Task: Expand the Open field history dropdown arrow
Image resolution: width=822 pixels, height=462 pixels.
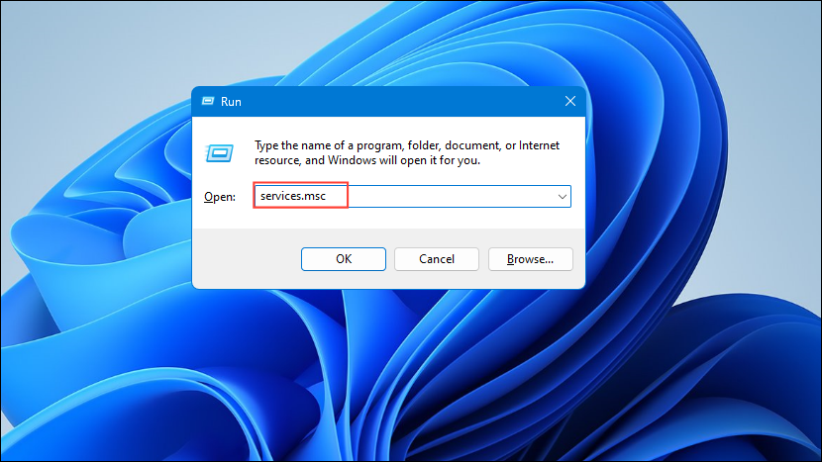Action: click(x=562, y=197)
